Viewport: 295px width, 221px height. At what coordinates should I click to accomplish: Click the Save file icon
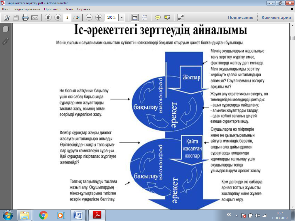(16, 18)
